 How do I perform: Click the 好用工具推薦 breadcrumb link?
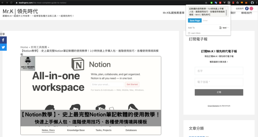(39, 47)
